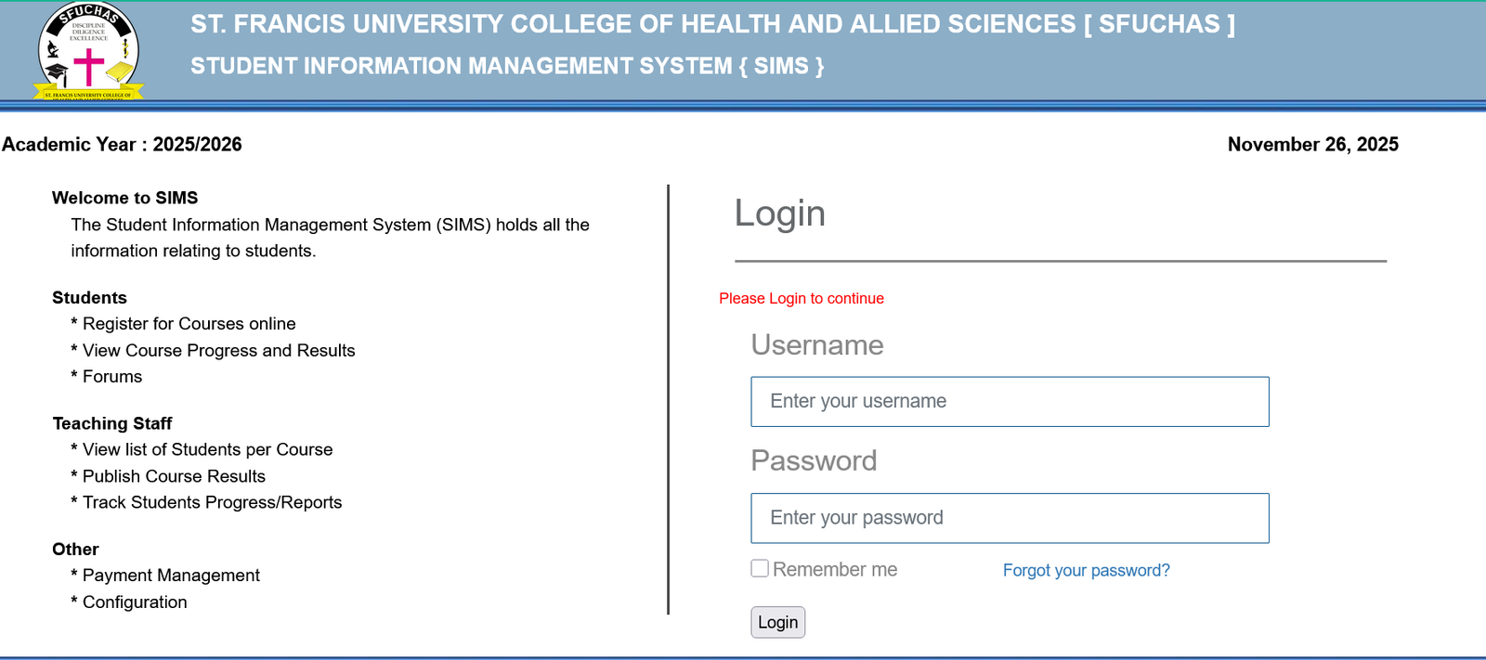Click into the Password input field
Viewport: 1486px width, 660px height.
[x=1010, y=518]
